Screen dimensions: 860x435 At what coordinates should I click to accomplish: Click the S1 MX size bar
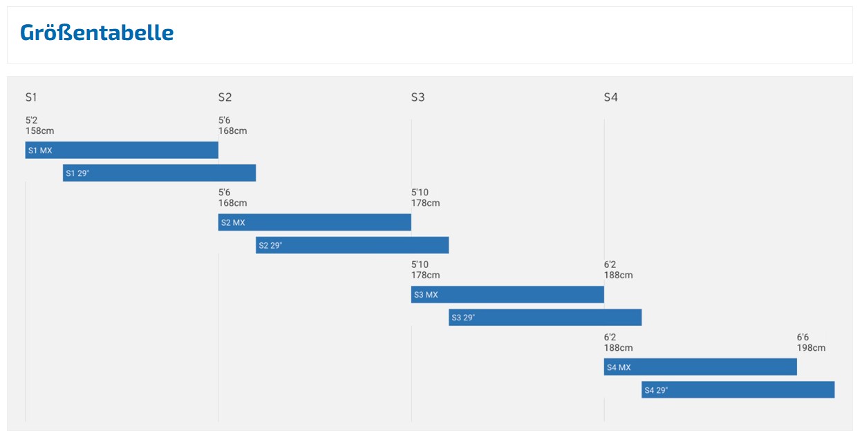pos(122,151)
